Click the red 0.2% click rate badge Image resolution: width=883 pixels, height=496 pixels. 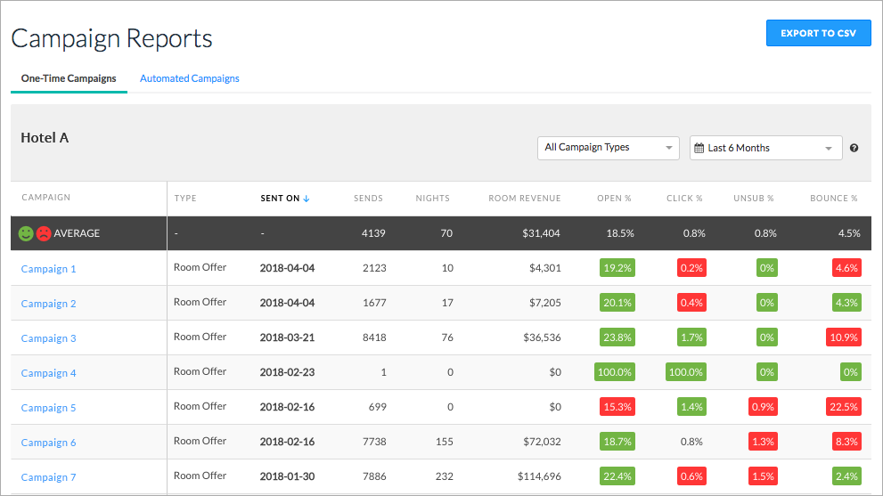[691, 268]
